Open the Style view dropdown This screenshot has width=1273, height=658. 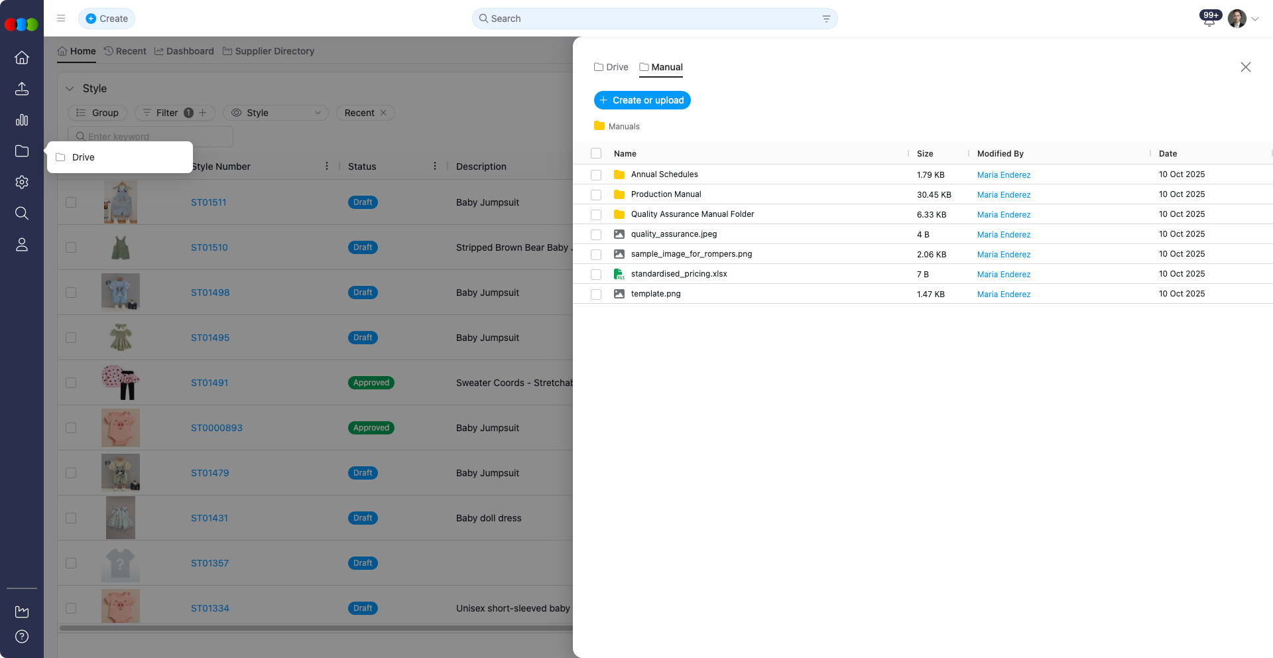[x=276, y=113]
